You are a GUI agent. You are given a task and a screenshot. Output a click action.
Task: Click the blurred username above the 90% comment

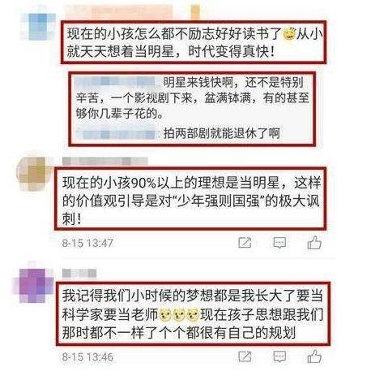point(105,162)
